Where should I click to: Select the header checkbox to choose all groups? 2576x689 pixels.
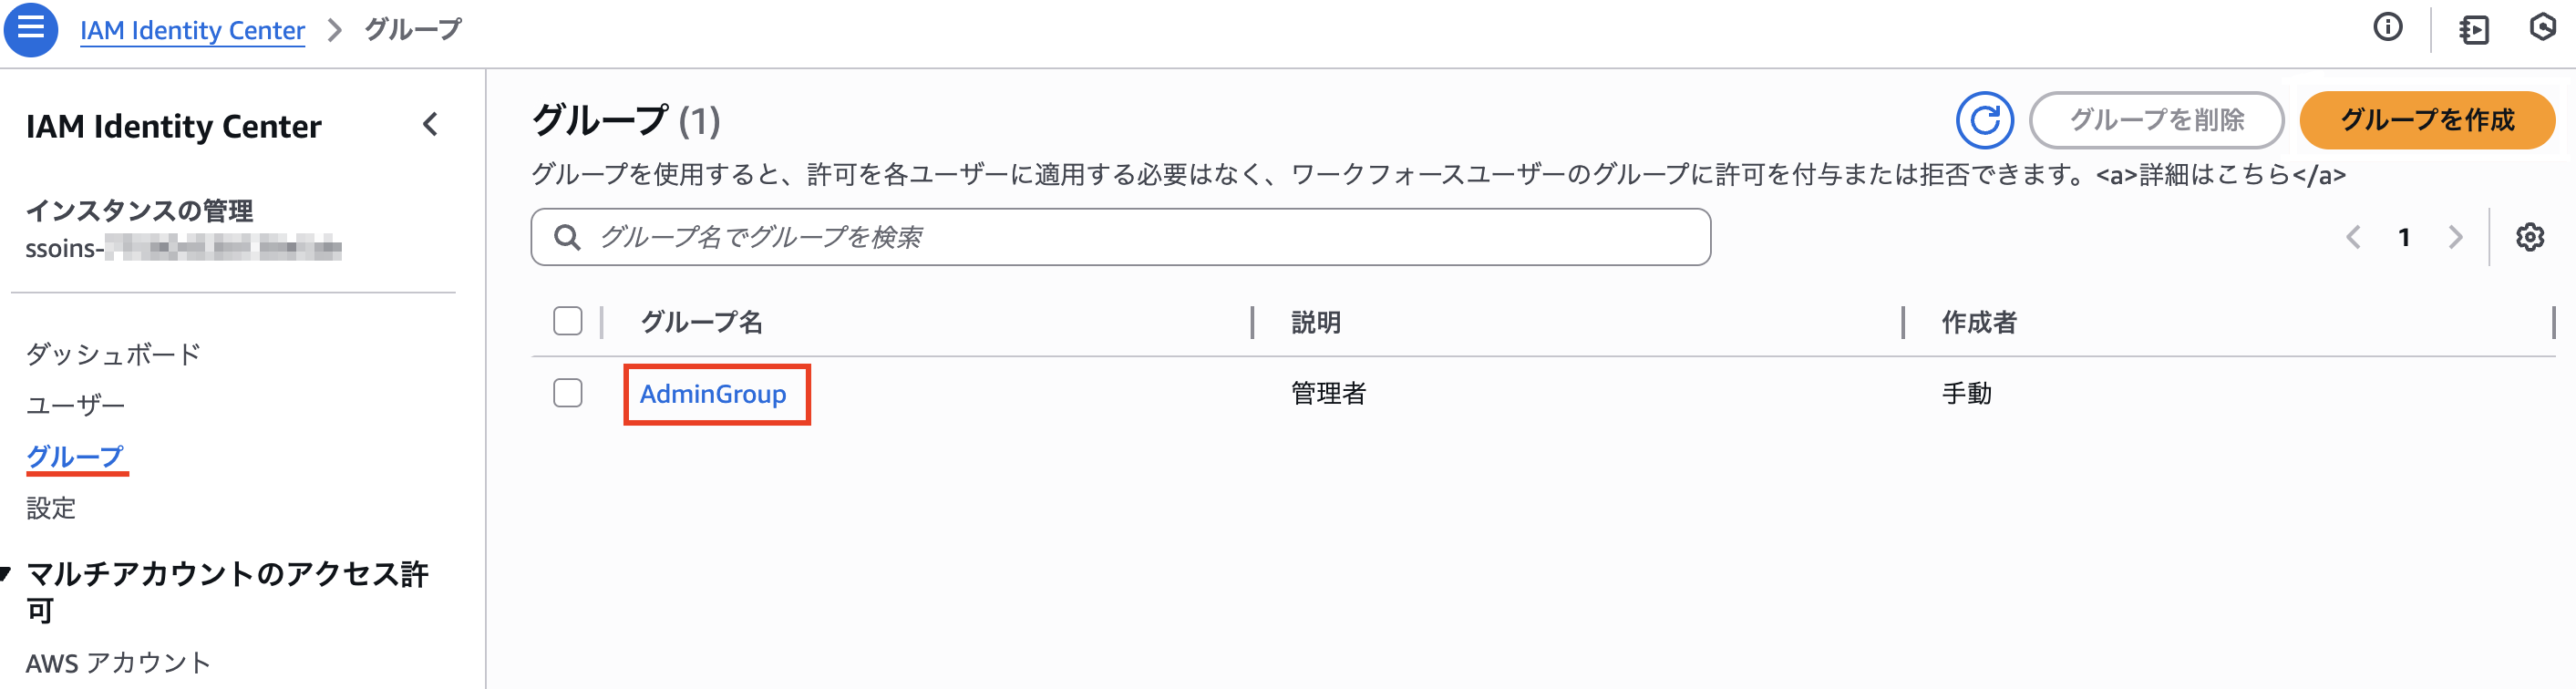click(x=566, y=322)
